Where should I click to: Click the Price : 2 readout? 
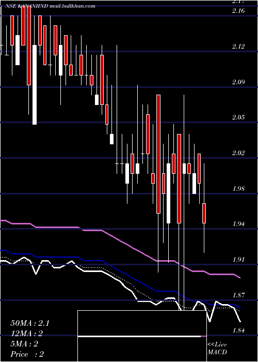27,354
